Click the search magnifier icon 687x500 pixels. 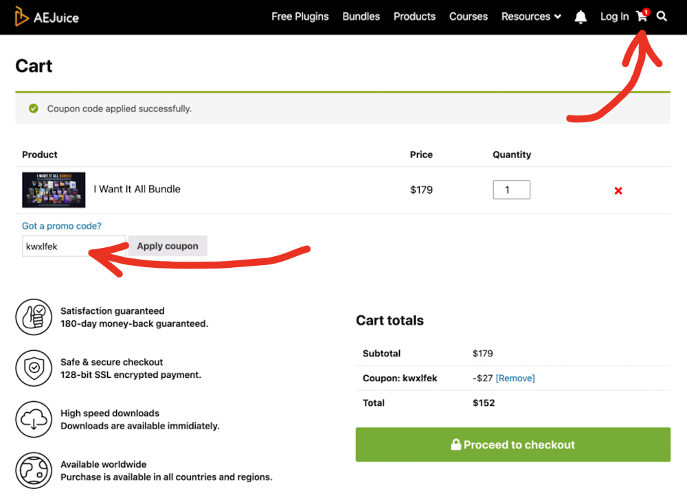(x=662, y=16)
